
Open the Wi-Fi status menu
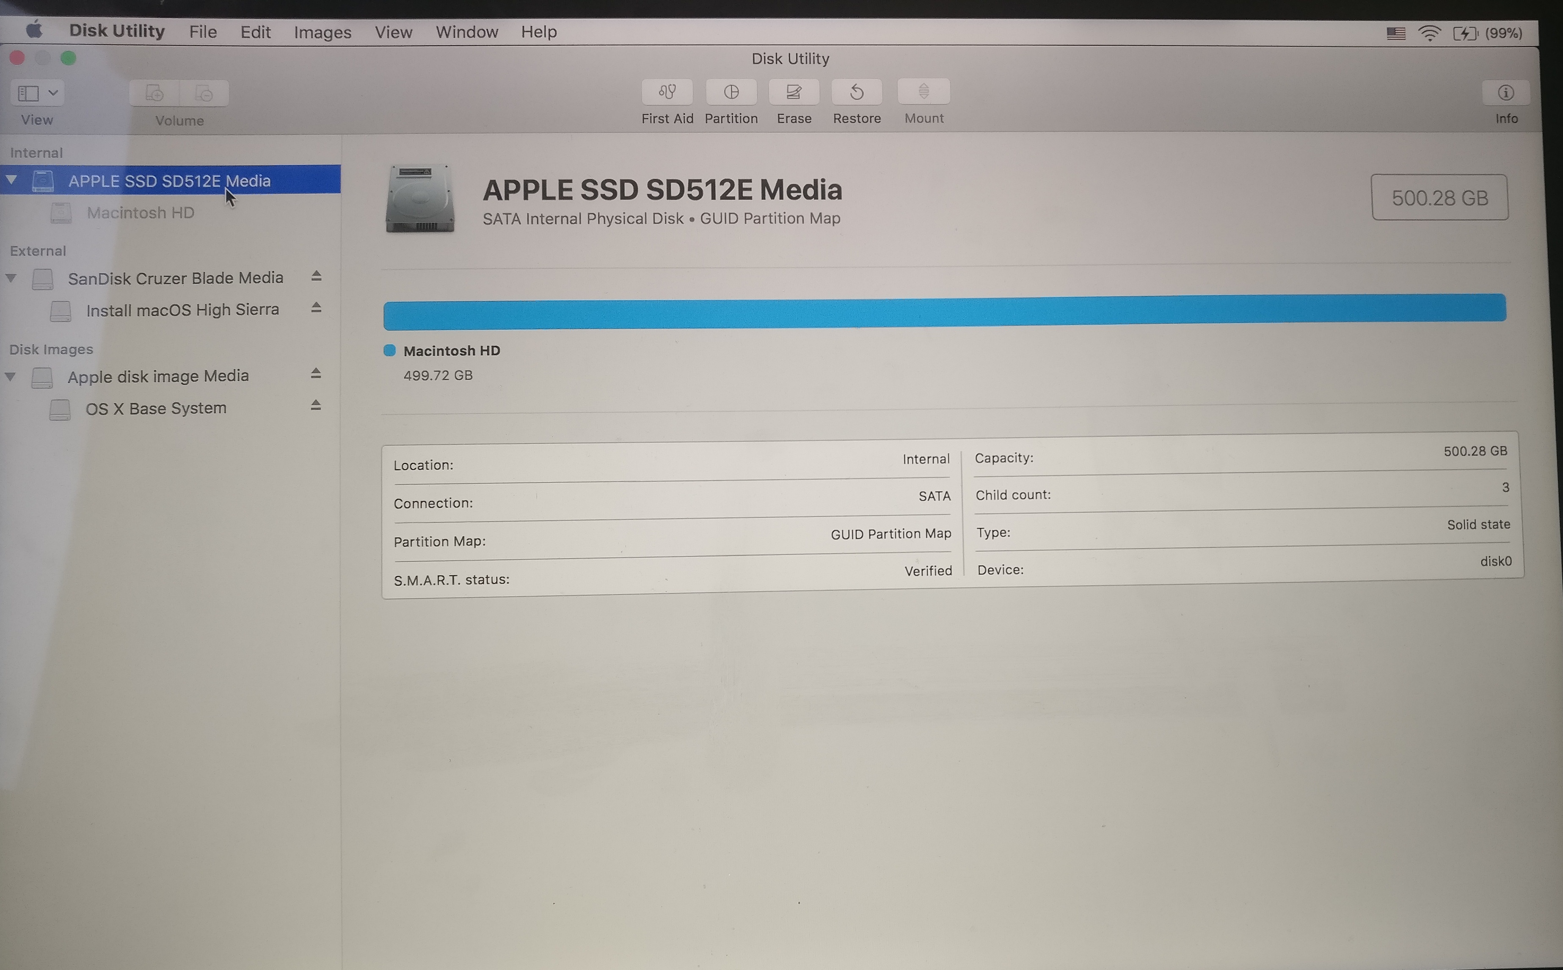click(x=1430, y=33)
